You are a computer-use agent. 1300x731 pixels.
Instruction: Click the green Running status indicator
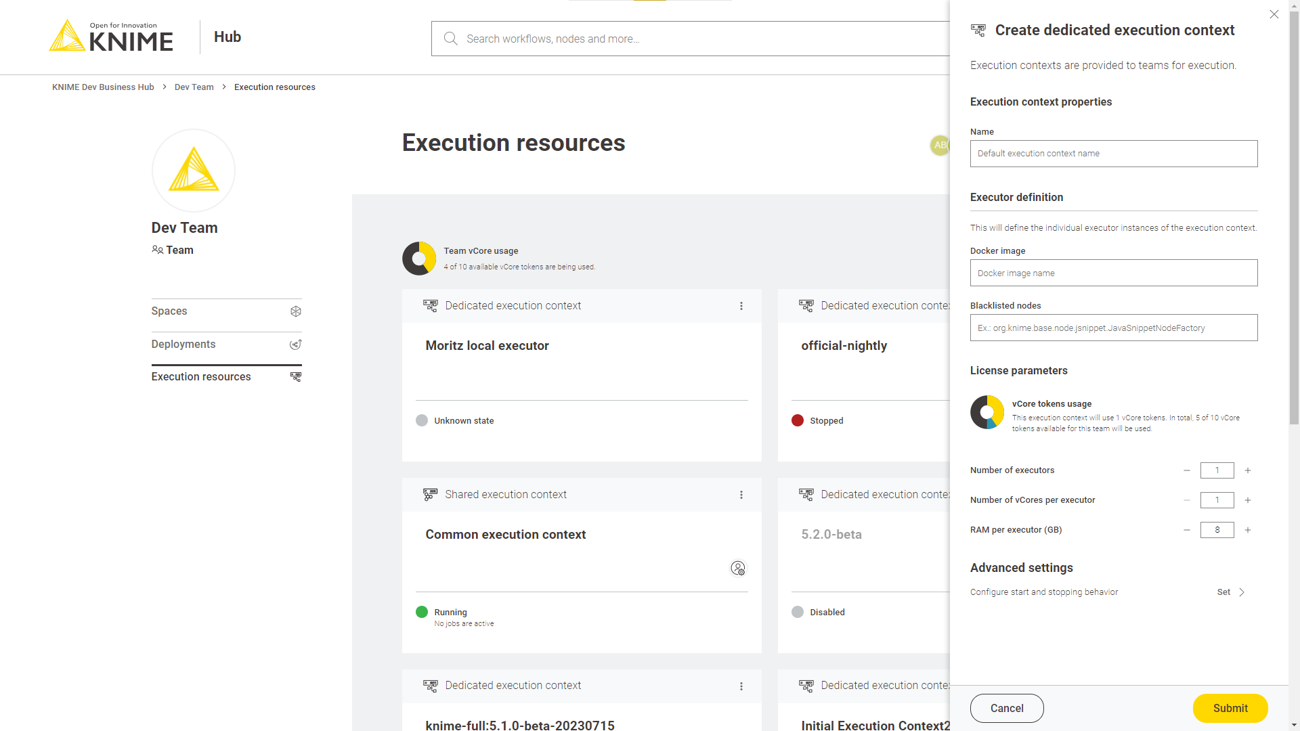[x=422, y=612]
